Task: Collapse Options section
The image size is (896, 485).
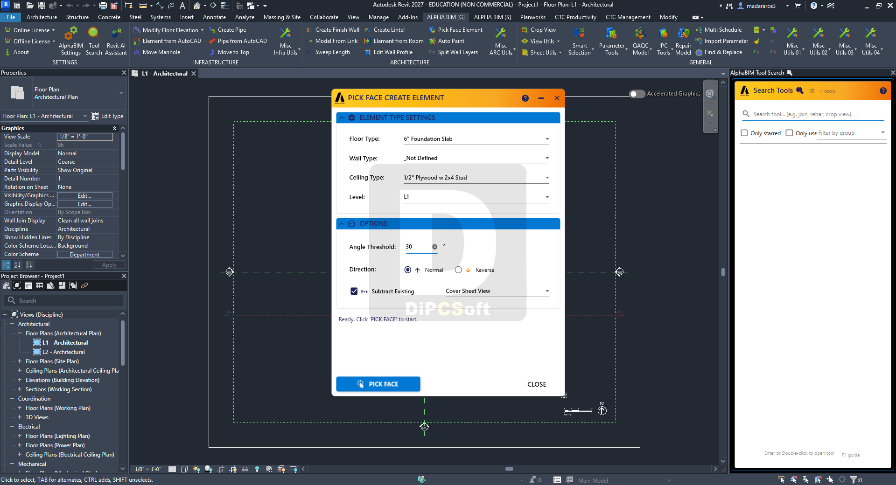Action: [x=342, y=224]
